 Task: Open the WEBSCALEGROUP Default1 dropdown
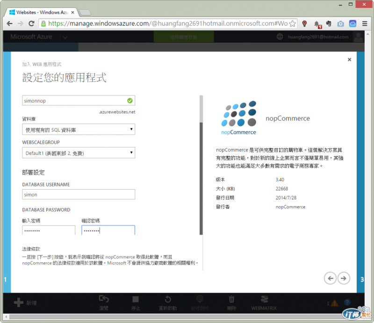click(79, 153)
